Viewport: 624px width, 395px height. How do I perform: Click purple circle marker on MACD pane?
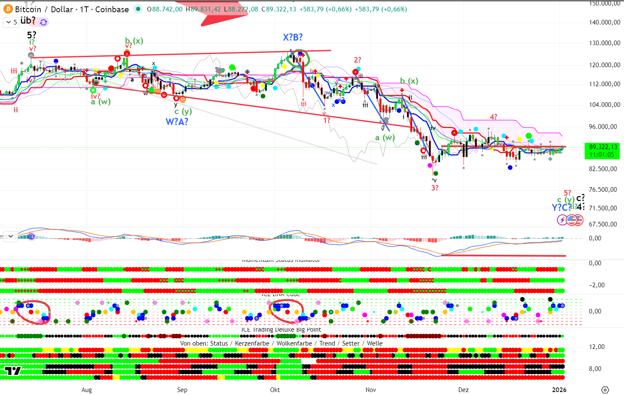coord(31,237)
